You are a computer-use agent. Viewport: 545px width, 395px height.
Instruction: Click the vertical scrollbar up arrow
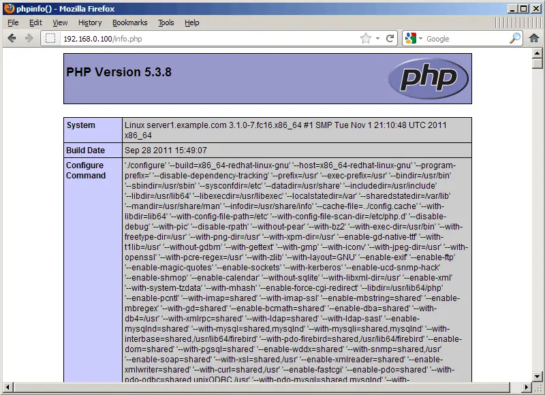tap(538, 53)
